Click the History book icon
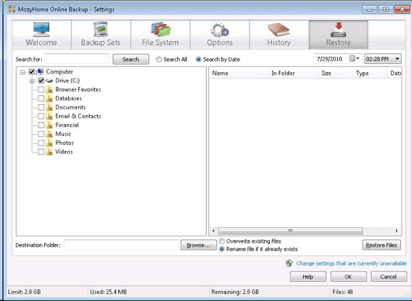The width and height of the screenshot is (412, 301). [279, 29]
